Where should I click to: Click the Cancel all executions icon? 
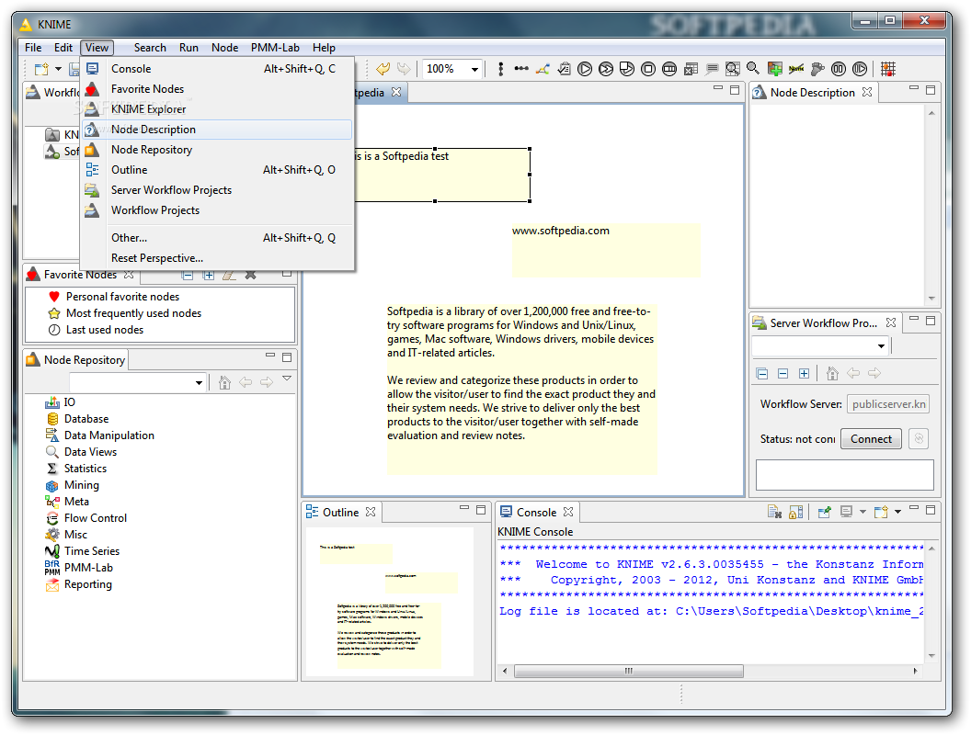coord(669,69)
